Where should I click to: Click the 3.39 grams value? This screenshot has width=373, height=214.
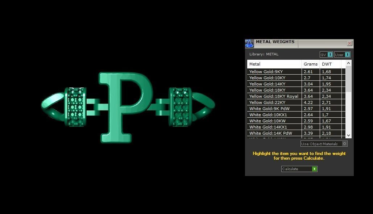308,133
